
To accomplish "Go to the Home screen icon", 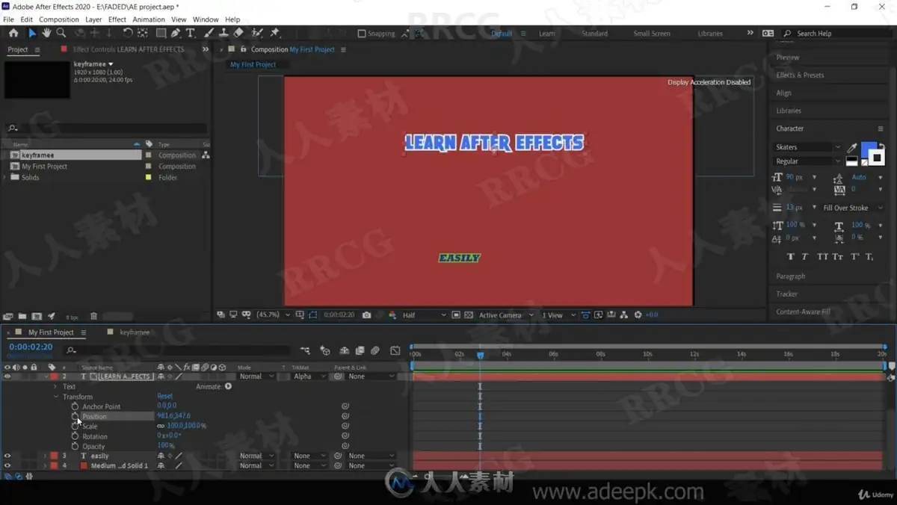I will coord(13,33).
